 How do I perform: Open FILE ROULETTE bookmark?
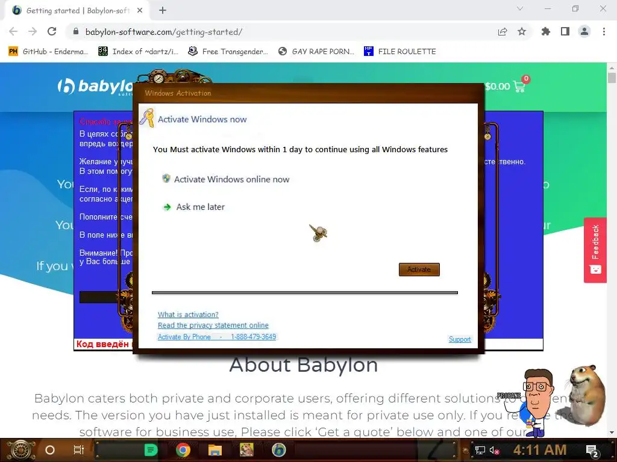400,52
